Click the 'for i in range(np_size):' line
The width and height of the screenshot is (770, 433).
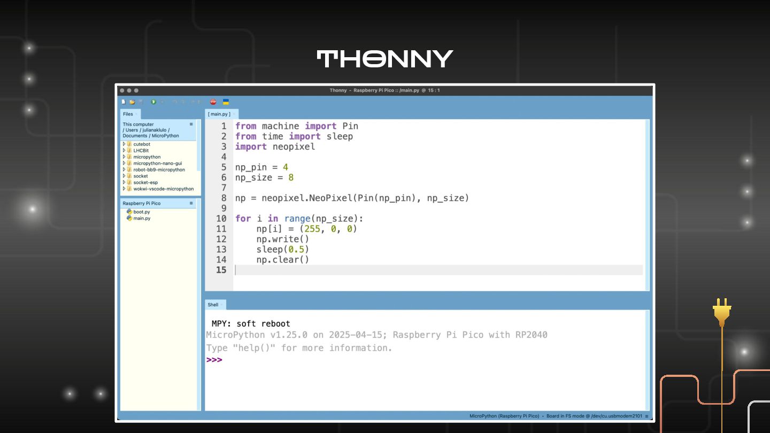[x=299, y=219]
